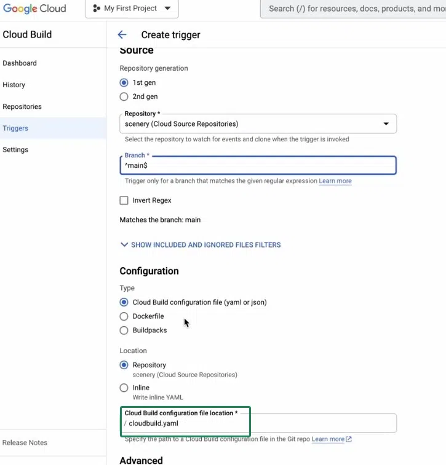This screenshot has width=446, height=465.
Task: Click the project icon beside My First Project
Action: 97,9
